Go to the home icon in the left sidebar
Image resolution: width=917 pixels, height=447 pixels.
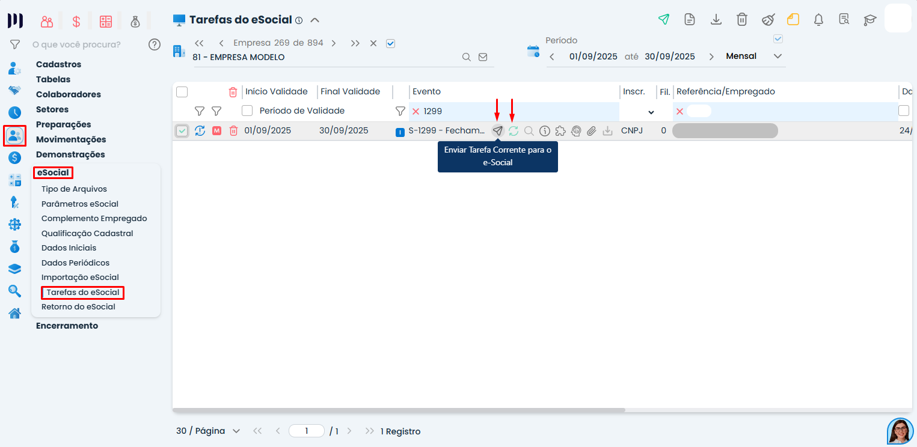14,313
